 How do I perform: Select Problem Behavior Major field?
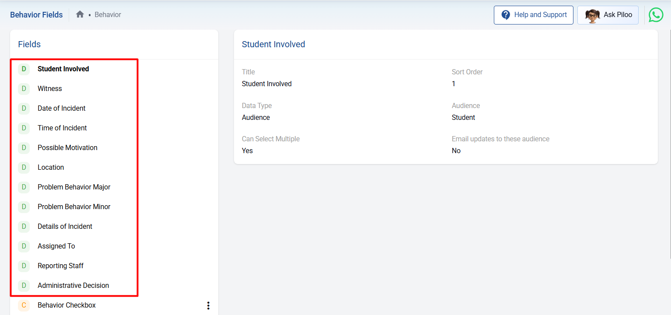74,187
